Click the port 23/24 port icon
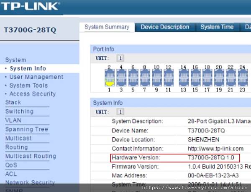The image size is (251, 192). (x=243, y=78)
